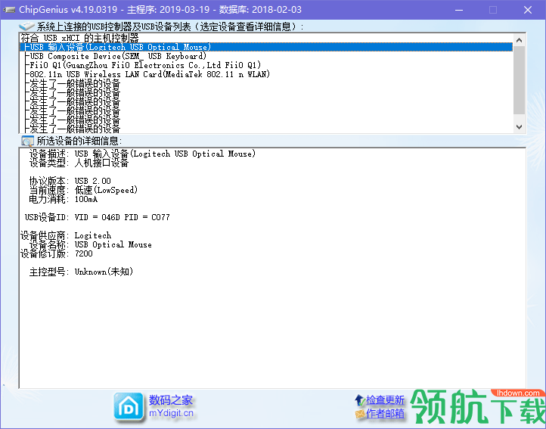Close the ChipGenius window
This screenshot has height=429, width=546.
[528, 10]
